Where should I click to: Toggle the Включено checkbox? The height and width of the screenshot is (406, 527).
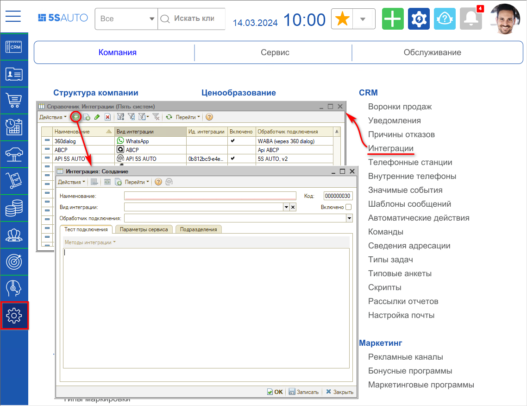coord(349,207)
